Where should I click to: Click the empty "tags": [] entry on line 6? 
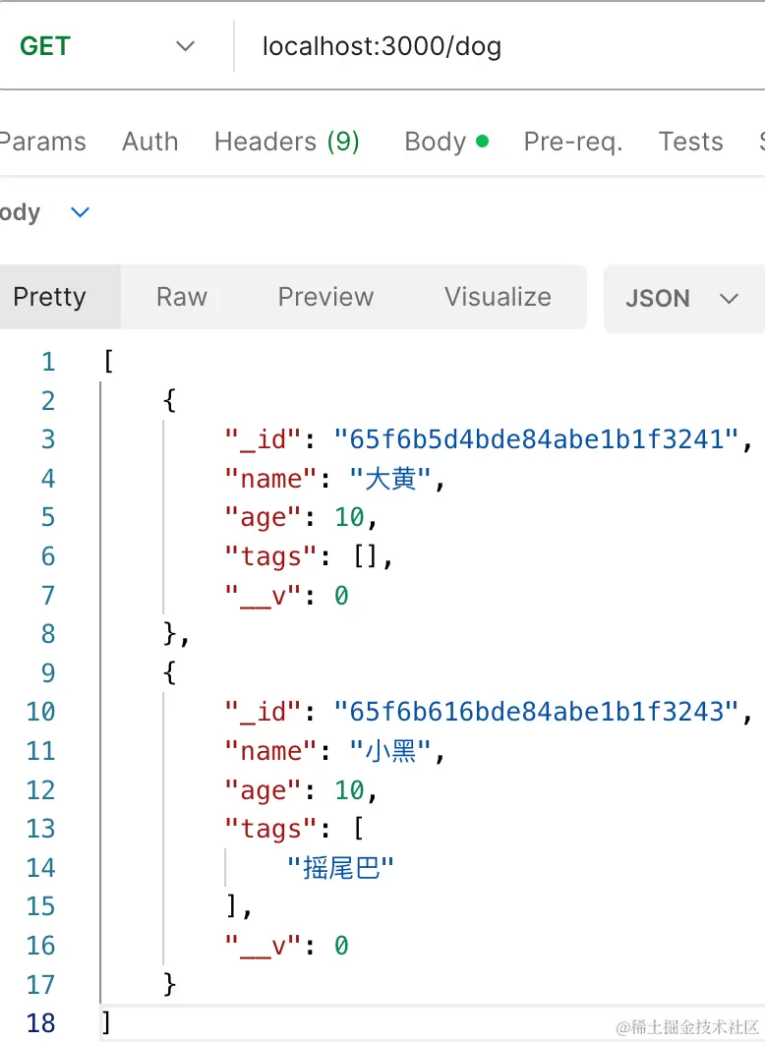coord(309,556)
